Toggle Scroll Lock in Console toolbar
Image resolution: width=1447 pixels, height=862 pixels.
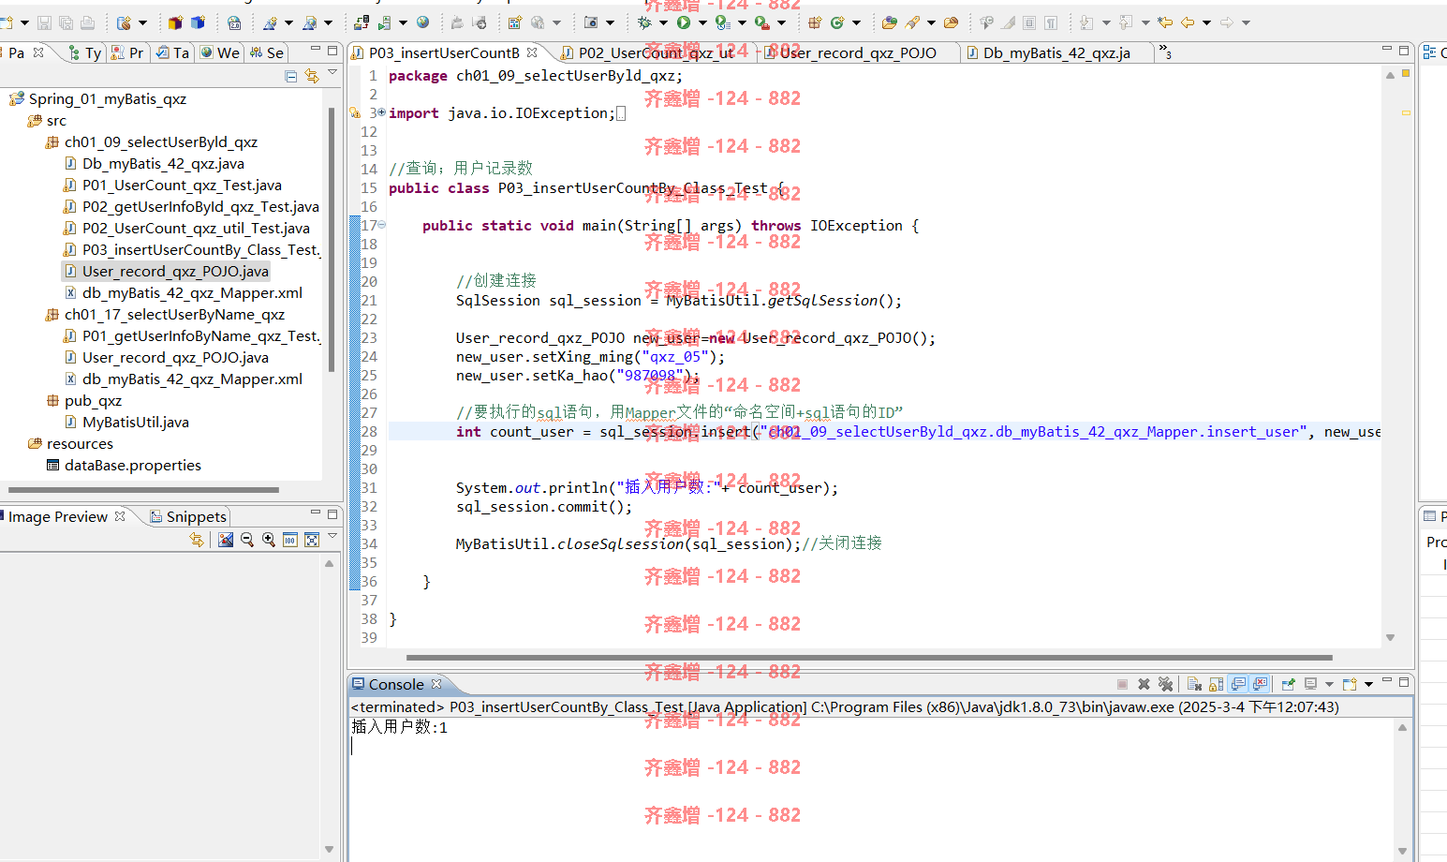point(1216,684)
